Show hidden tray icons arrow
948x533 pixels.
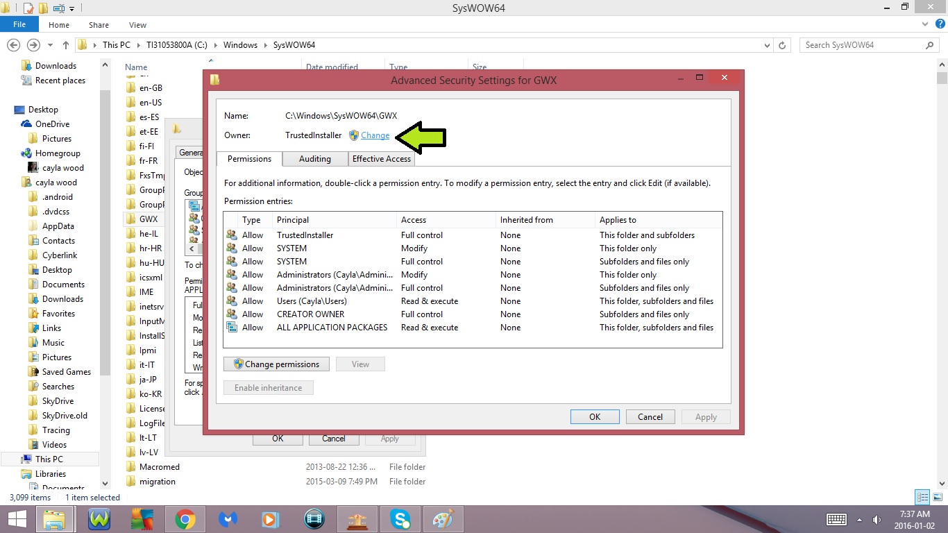pyautogui.click(x=860, y=520)
